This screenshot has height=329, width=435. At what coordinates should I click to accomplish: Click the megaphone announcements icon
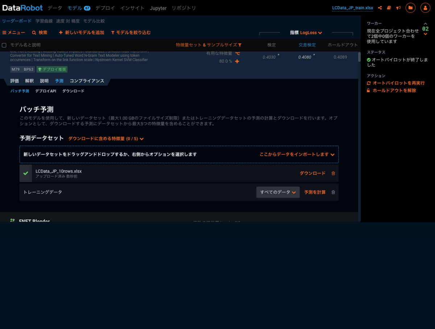pyautogui.click(x=398, y=8)
